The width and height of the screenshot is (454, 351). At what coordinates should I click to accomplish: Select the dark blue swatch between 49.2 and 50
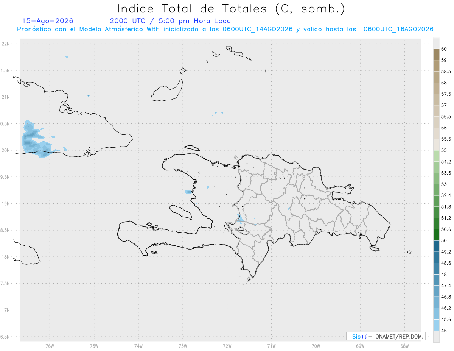coord(436,246)
